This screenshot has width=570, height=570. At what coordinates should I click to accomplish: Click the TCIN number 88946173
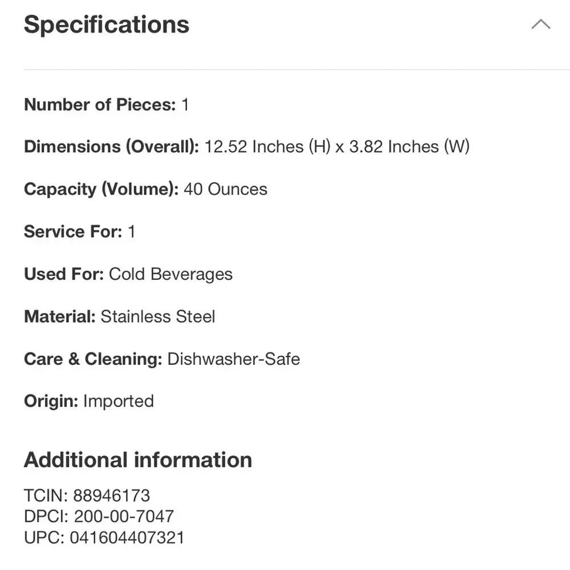click(x=111, y=495)
